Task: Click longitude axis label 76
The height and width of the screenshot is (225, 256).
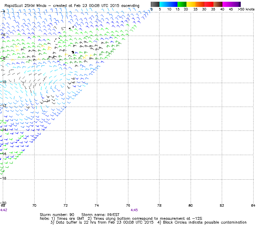Action: [128, 205]
